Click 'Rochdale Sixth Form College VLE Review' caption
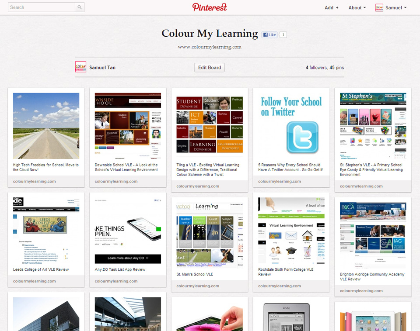 [x=286, y=272]
